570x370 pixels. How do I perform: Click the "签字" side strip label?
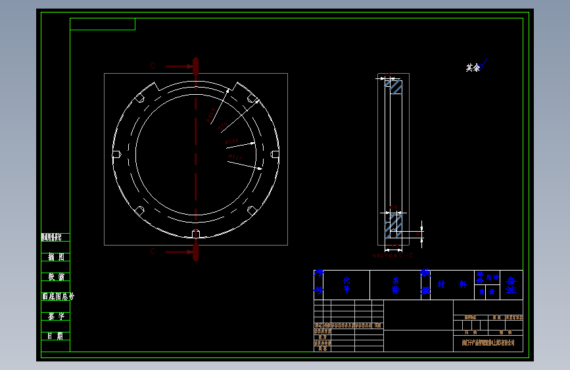coord(56,316)
